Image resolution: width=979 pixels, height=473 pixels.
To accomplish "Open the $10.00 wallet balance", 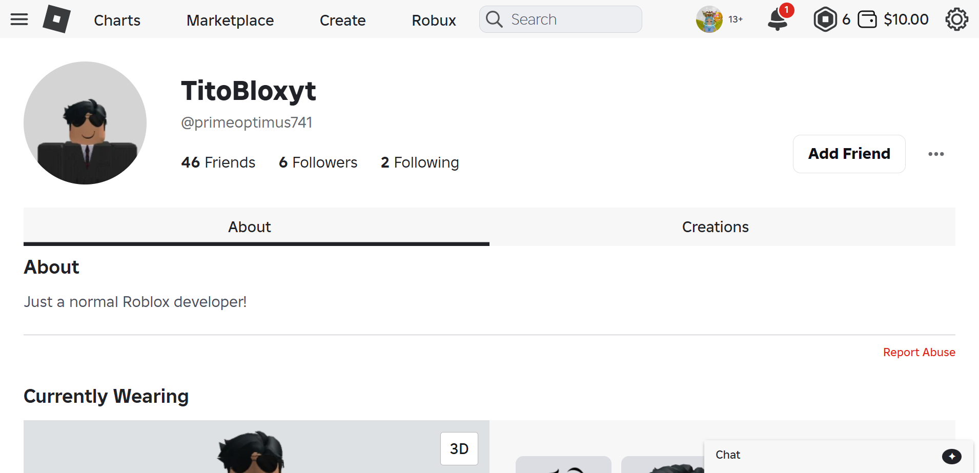I will [x=895, y=19].
